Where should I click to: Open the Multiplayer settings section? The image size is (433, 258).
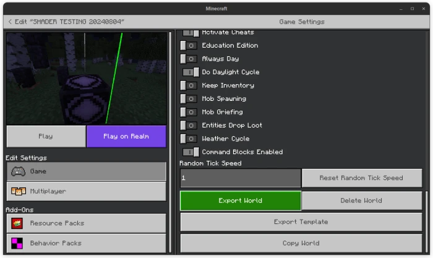click(87, 191)
